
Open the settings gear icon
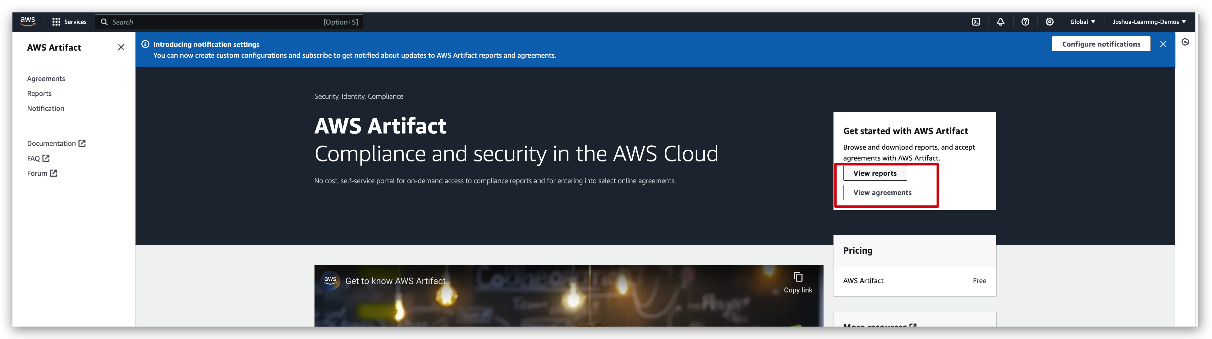[x=1049, y=22]
